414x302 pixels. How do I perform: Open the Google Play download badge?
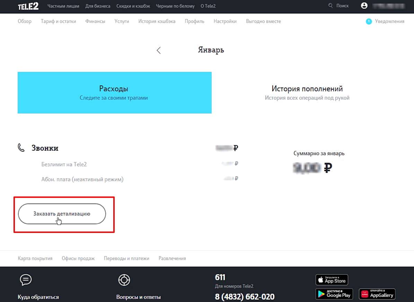(334, 294)
